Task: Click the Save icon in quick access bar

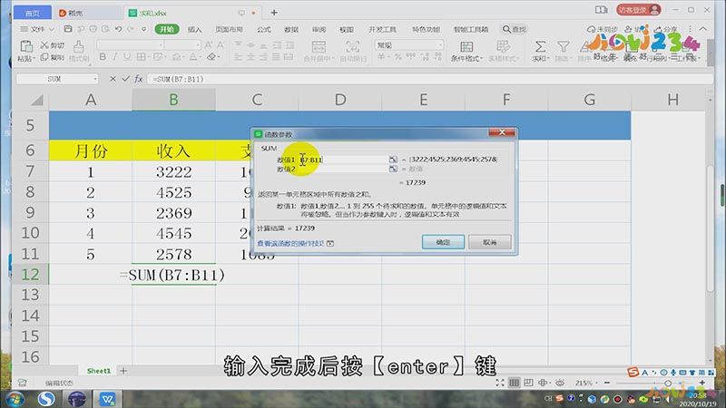Action: [x=68, y=29]
